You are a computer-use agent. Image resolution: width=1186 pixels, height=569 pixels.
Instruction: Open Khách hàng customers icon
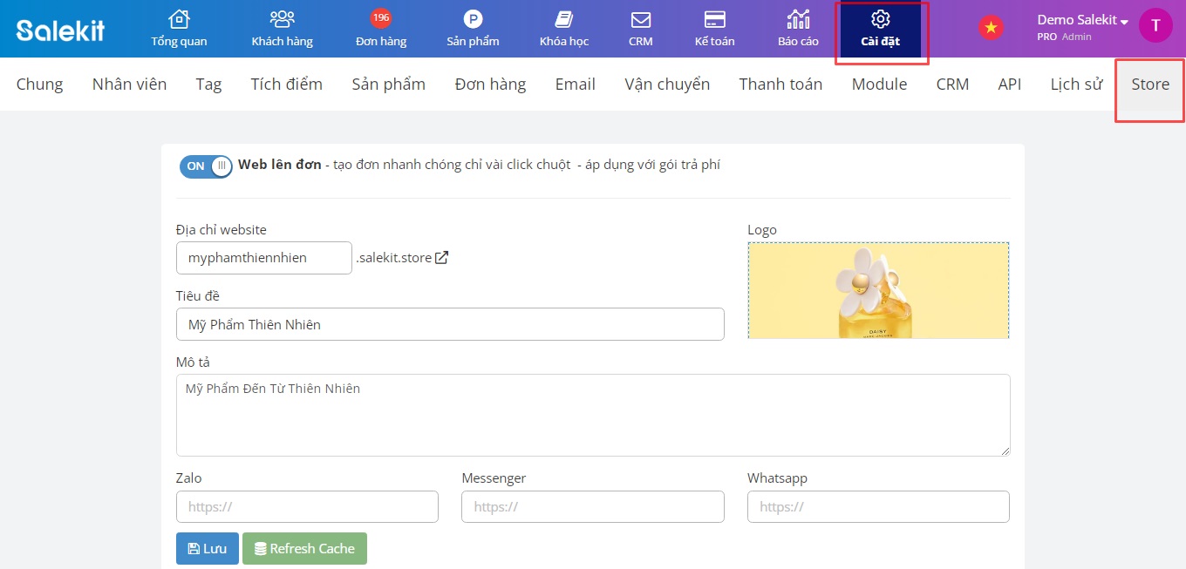pyautogui.click(x=282, y=20)
